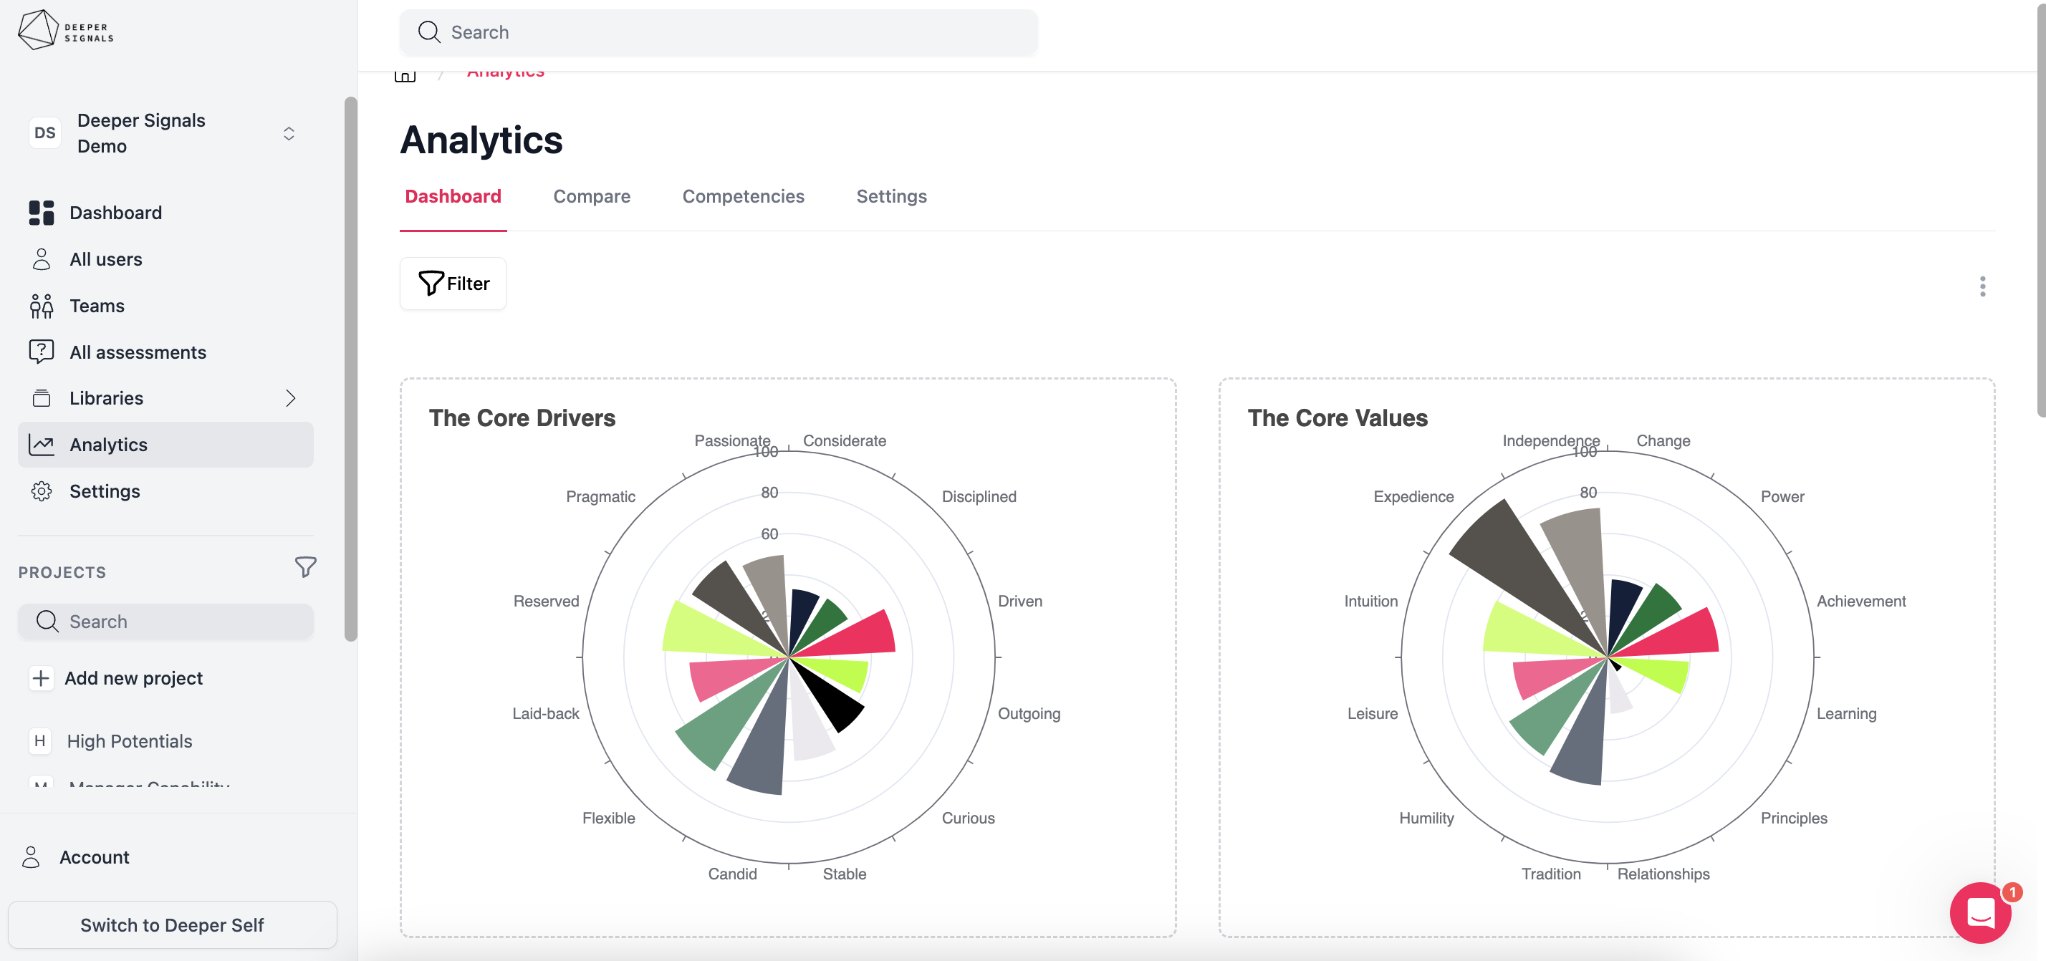Select the Libraries icon
2046x961 pixels.
pyautogui.click(x=41, y=398)
